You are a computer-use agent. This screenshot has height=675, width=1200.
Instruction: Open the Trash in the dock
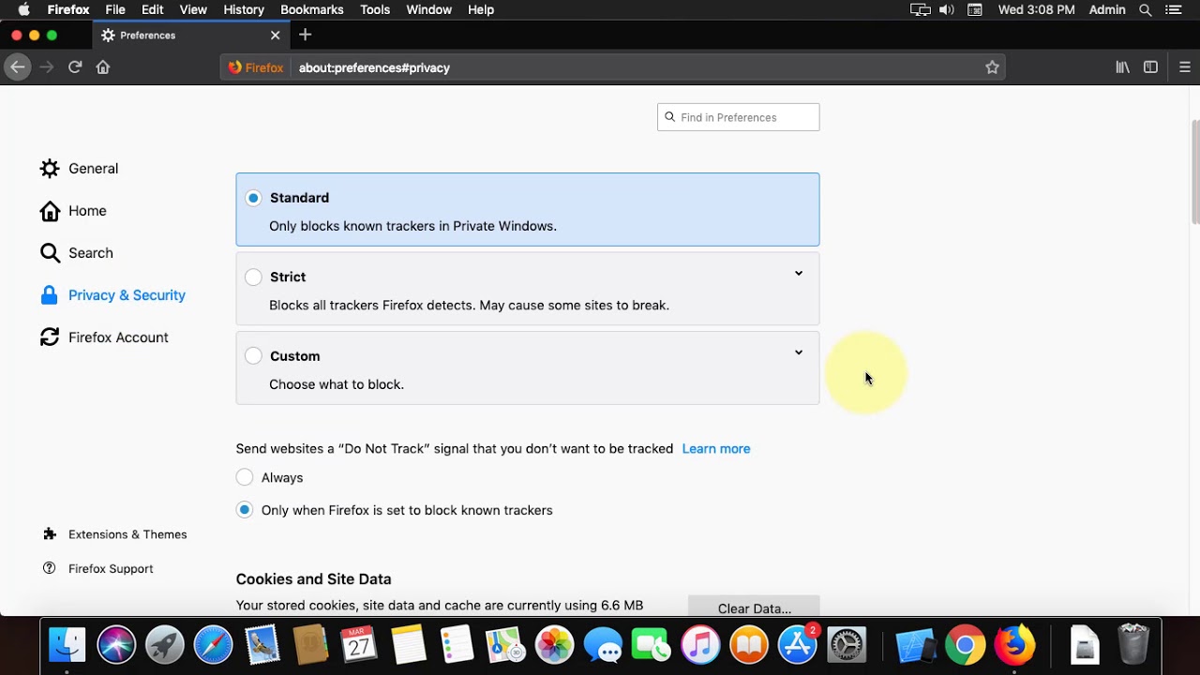1133,645
